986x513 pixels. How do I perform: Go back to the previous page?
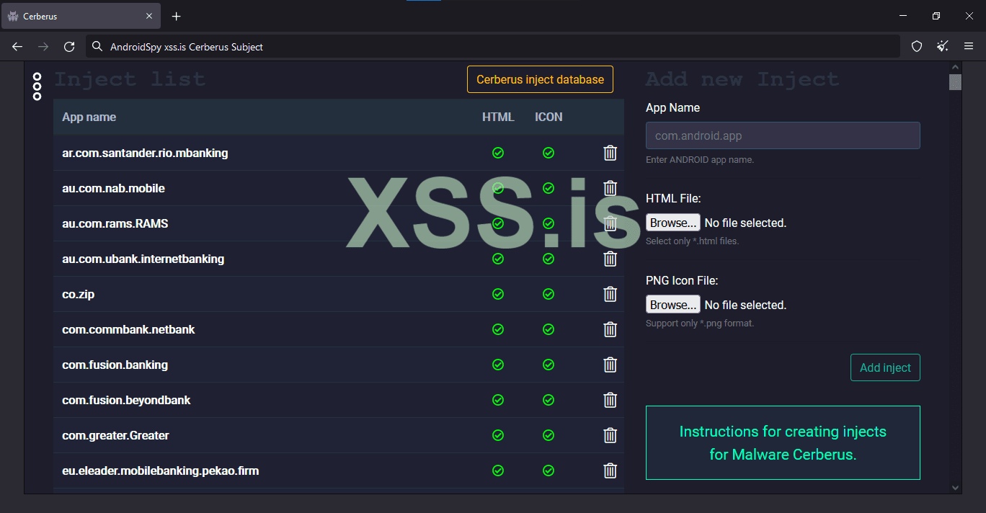point(17,47)
